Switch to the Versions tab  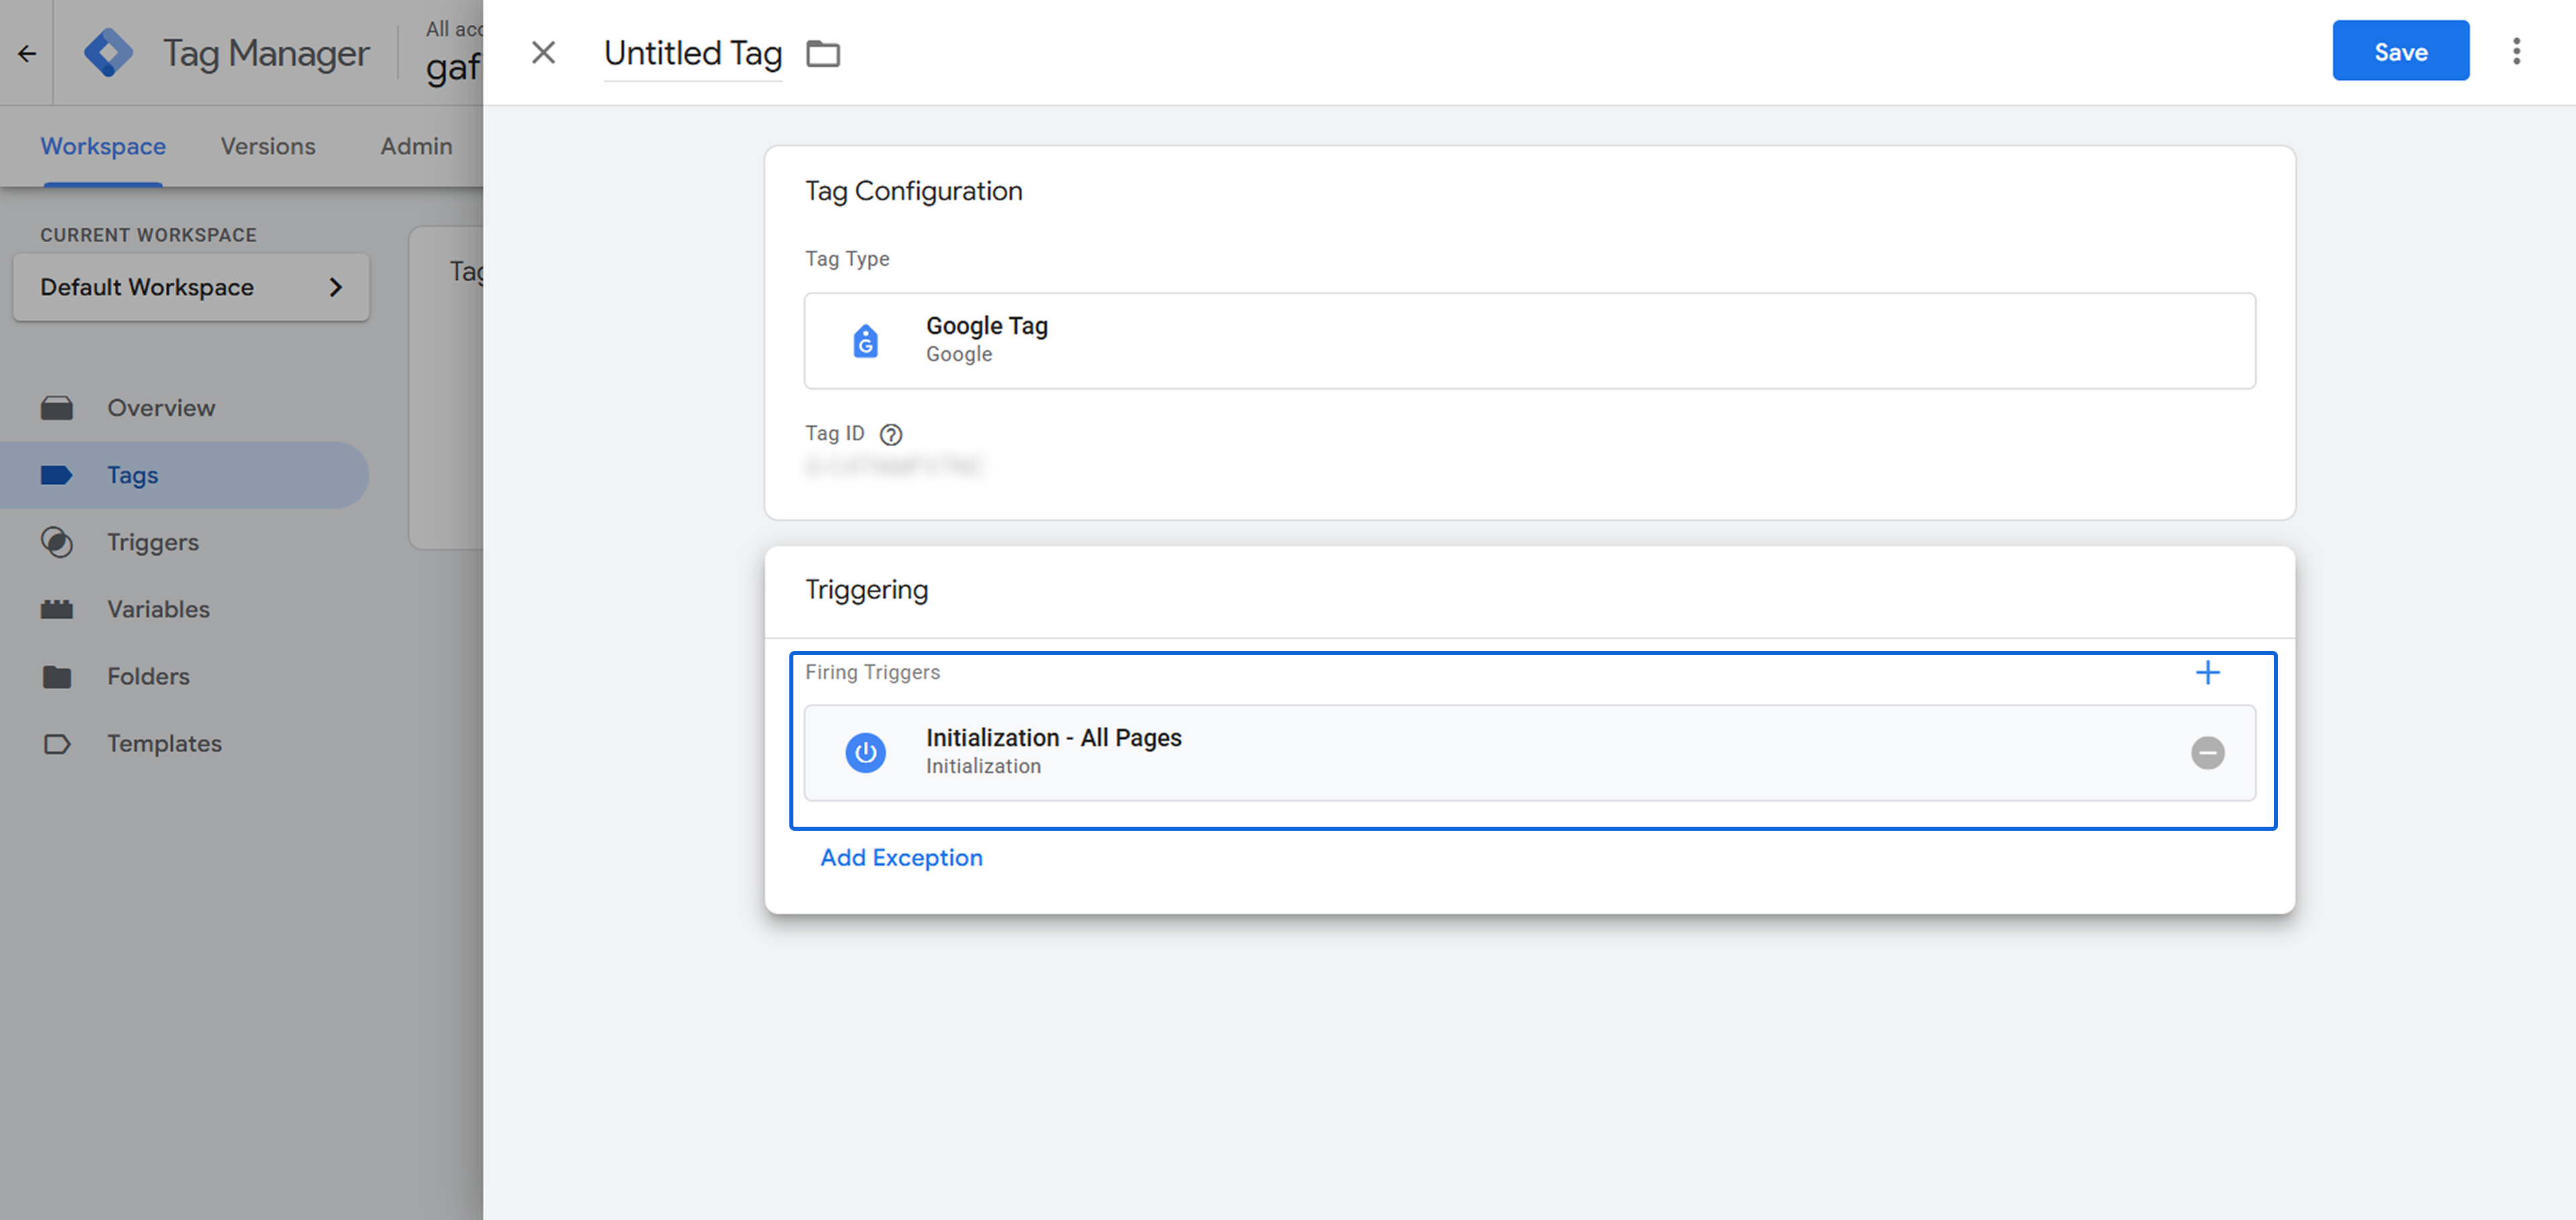[268, 146]
